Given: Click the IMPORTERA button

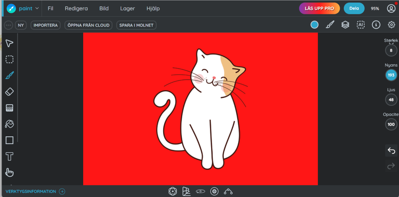Looking at the screenshot, I should pos(46,25).
